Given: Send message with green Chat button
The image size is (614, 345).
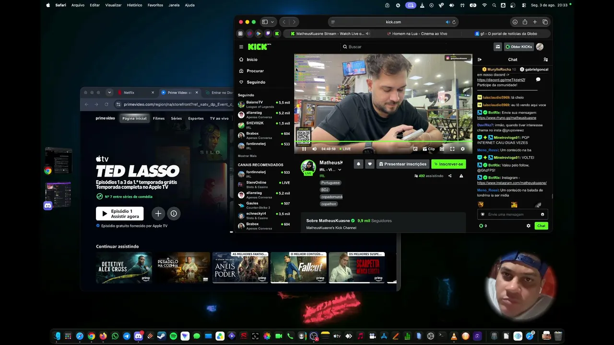Looking at the screenshot, I should 541,226.
